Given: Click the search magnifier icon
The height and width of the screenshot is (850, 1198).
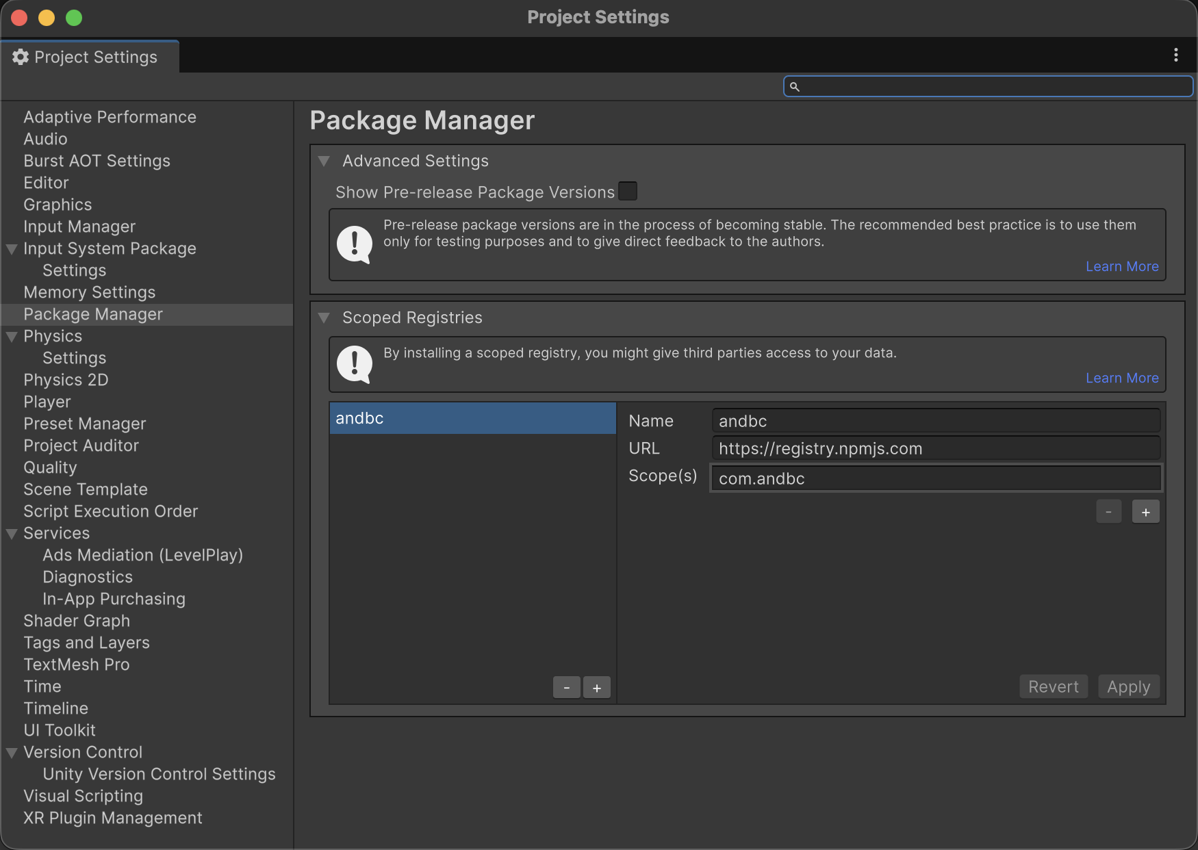Looking at the screenshot, I should pos(795,86).
